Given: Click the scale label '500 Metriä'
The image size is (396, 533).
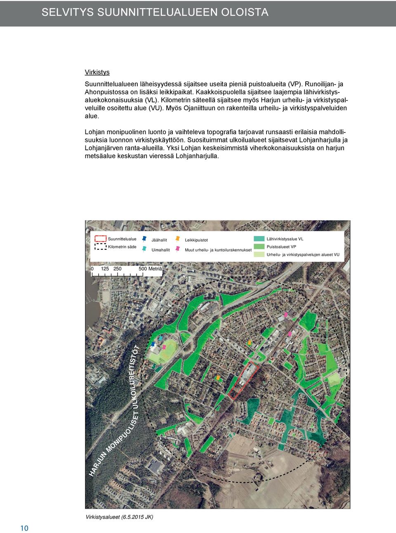Looking at the screenshot, I should pos(150,269).
